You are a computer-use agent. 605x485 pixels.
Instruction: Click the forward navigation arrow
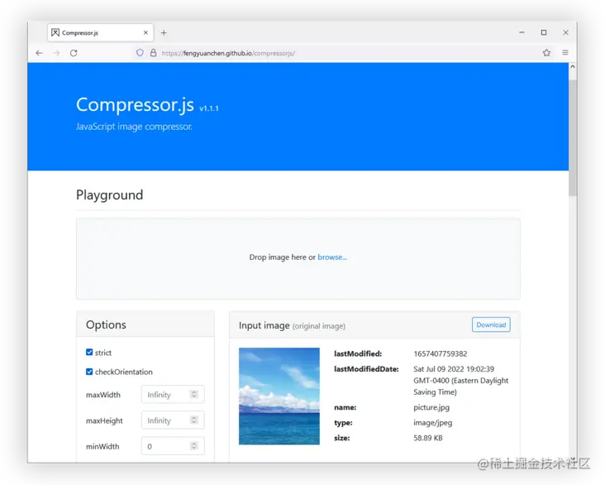point(56,53)
